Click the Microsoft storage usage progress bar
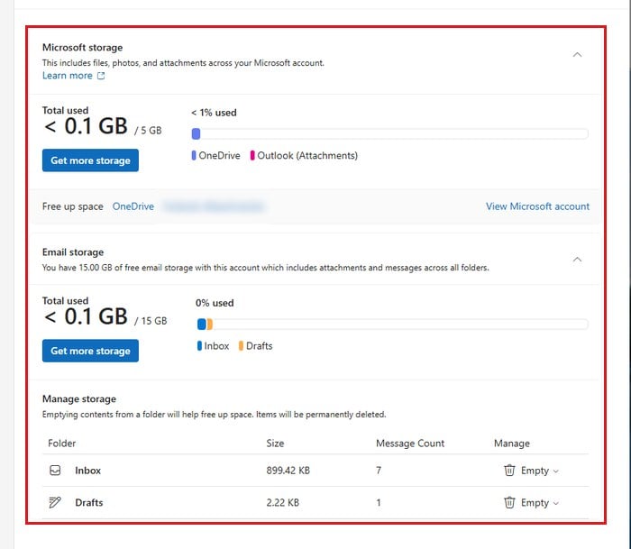The width and height of the screenshot is (631, 549). 390,133
